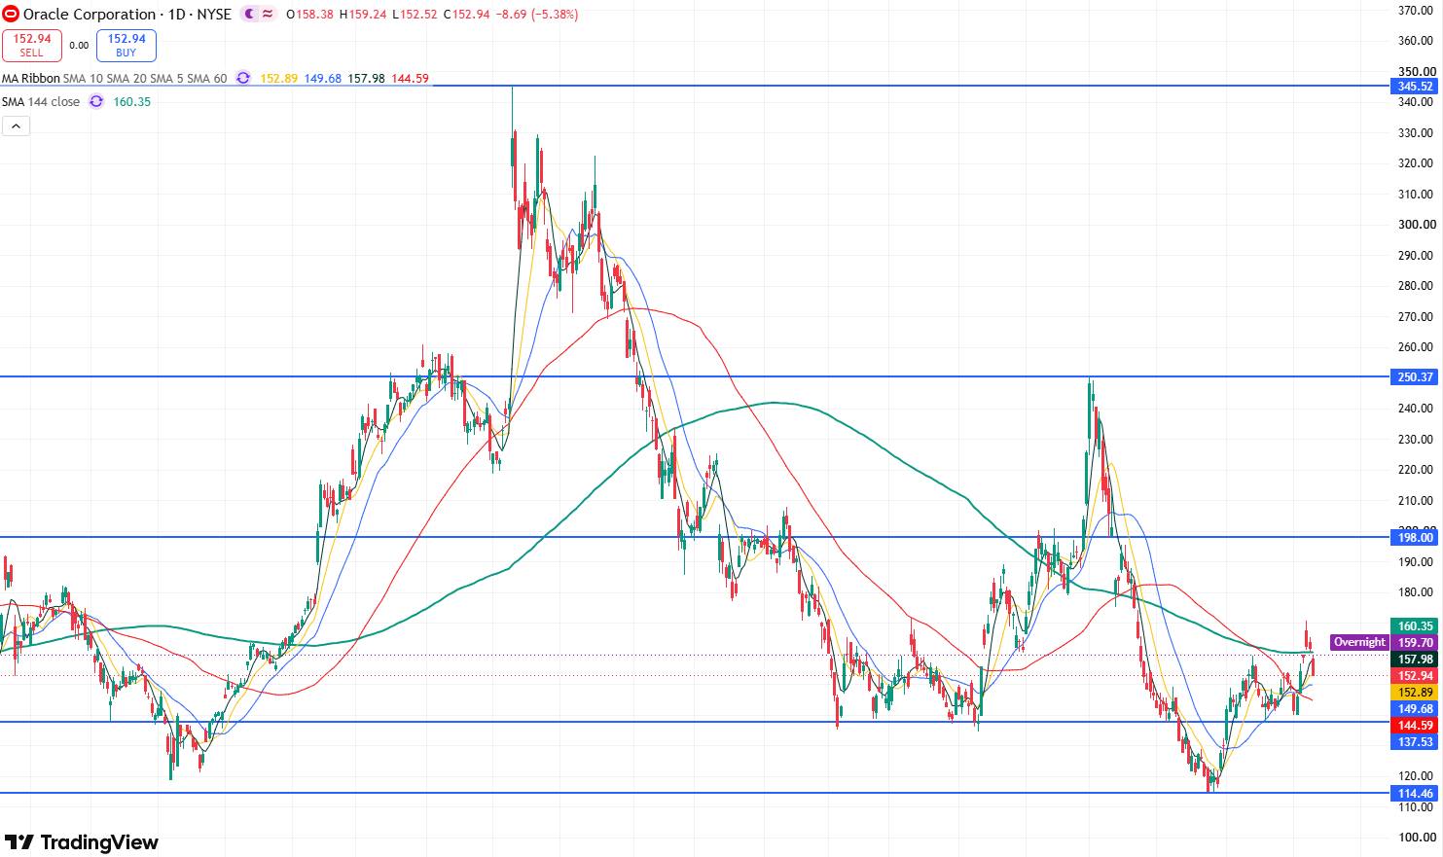Select the horizontal line at 114.46
This screenshot has width=1443, height=857.
697,793
